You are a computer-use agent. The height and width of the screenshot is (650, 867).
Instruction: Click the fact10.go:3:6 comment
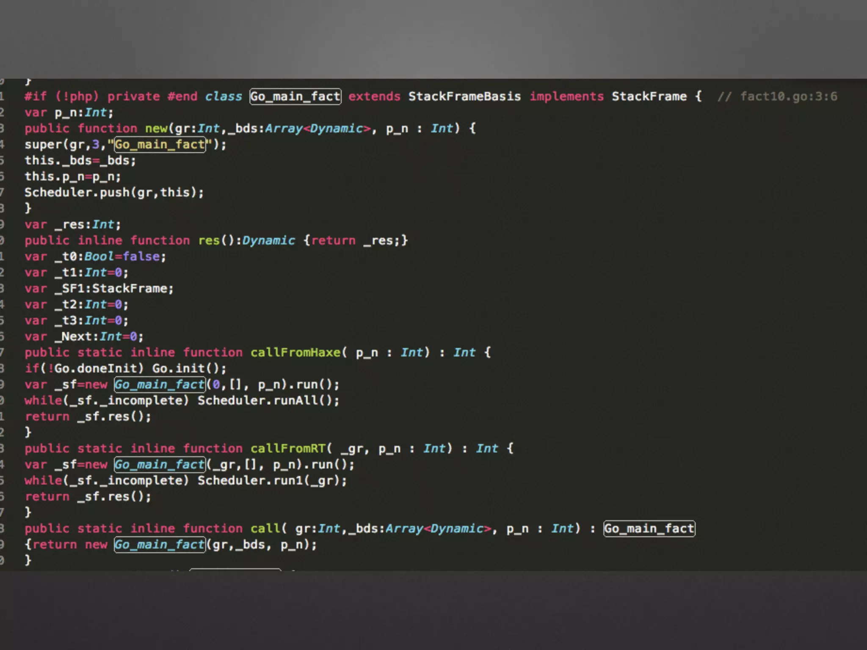pos(788,96)
